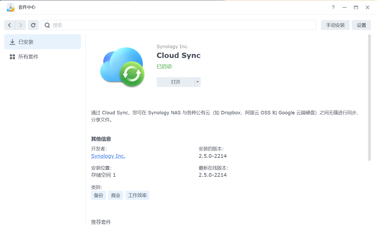Click the vertical scrollbar
Image resolution: width=377 pixels, height=231 pixels.
369,97
